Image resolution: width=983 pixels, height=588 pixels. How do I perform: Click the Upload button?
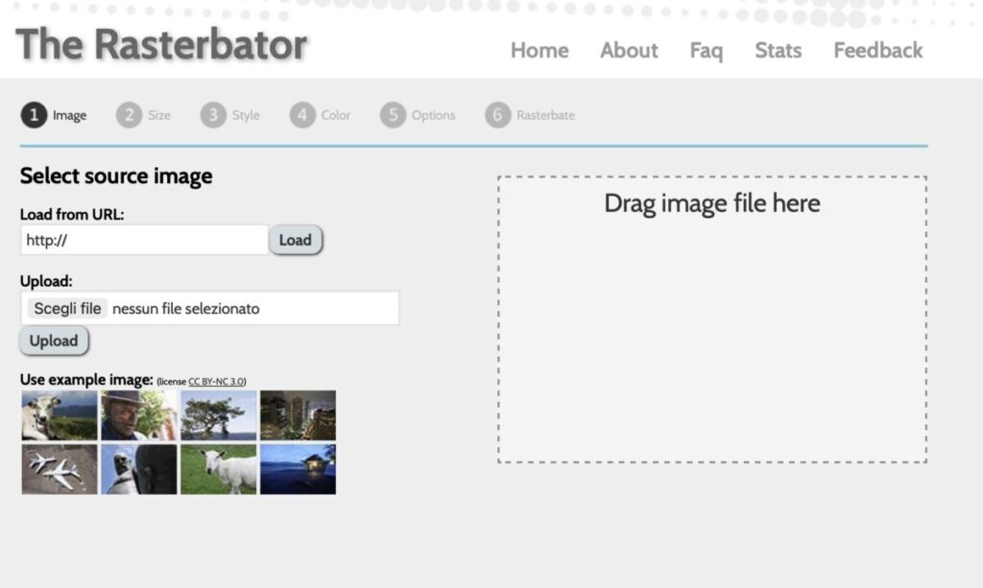pos(54,341)
